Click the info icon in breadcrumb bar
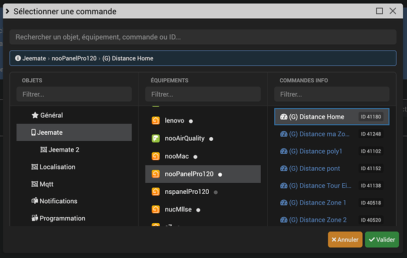 pos(18,58)
